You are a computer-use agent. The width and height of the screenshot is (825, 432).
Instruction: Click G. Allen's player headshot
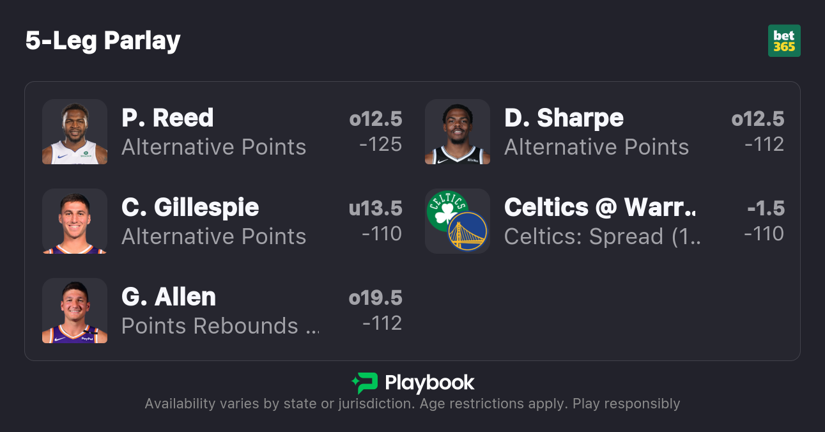click(75, 311)
